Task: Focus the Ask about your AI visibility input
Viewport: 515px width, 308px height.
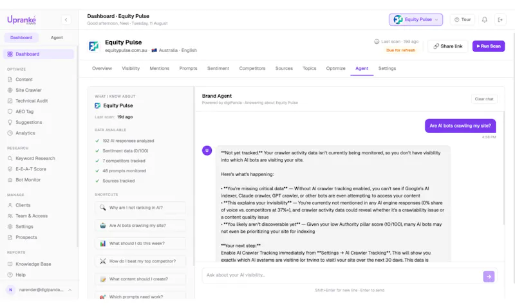Action: pos(342,275)
